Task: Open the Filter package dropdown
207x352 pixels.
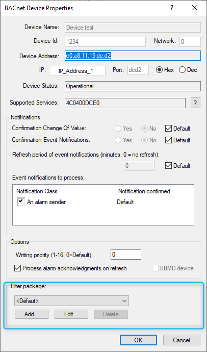Action: [71, 301]
